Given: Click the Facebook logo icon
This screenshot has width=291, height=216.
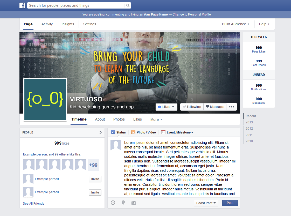Looking at the screenshot, I should (x=22, y=5).
